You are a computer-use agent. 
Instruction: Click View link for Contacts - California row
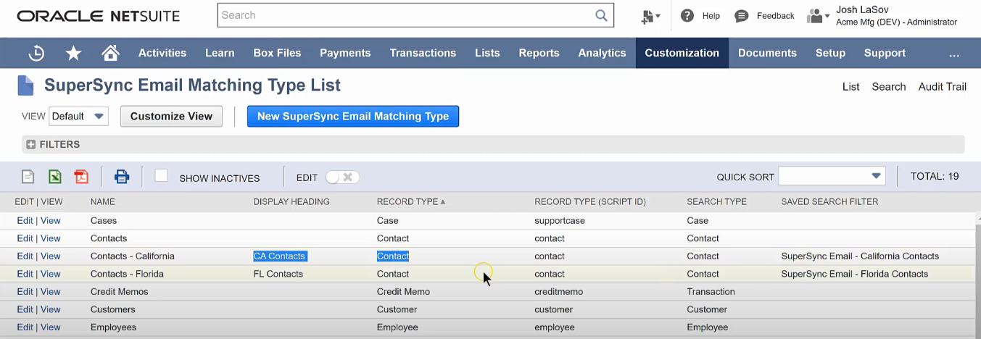coord(51,256)
